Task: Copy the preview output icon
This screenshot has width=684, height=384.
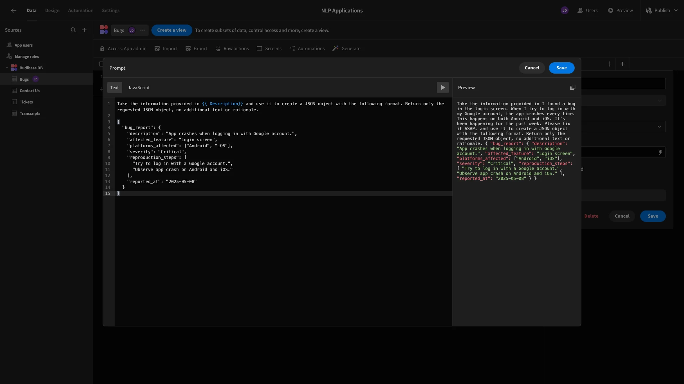Action: (573, 87)
